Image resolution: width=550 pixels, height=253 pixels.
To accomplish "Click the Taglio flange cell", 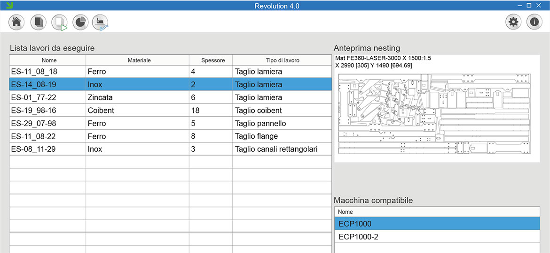I will click(282, 136).
